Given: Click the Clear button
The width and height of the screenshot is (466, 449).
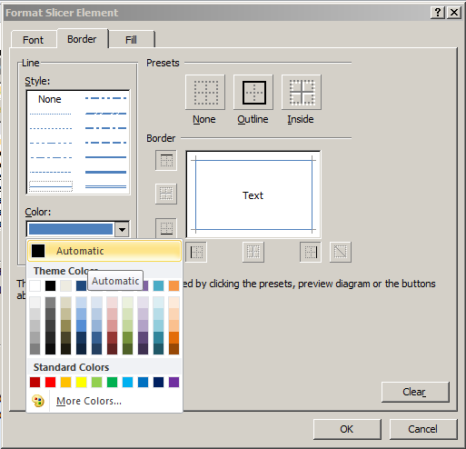Looking at the screenshot, I should coord(415,392).
